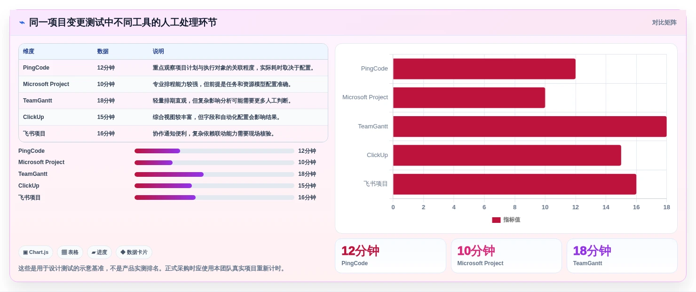Image resolution: width=696 pixels, height=292 pixels.
Task: Click the 说明 column header
Action: click(x=158, y=52)
